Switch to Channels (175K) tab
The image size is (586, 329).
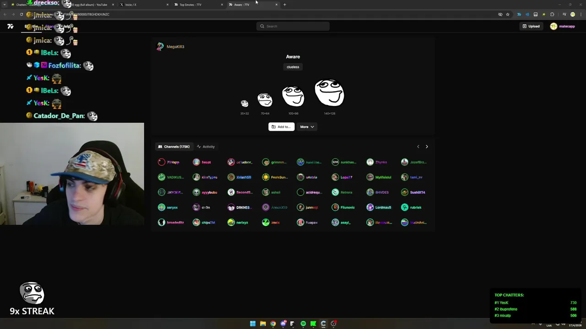174,147
